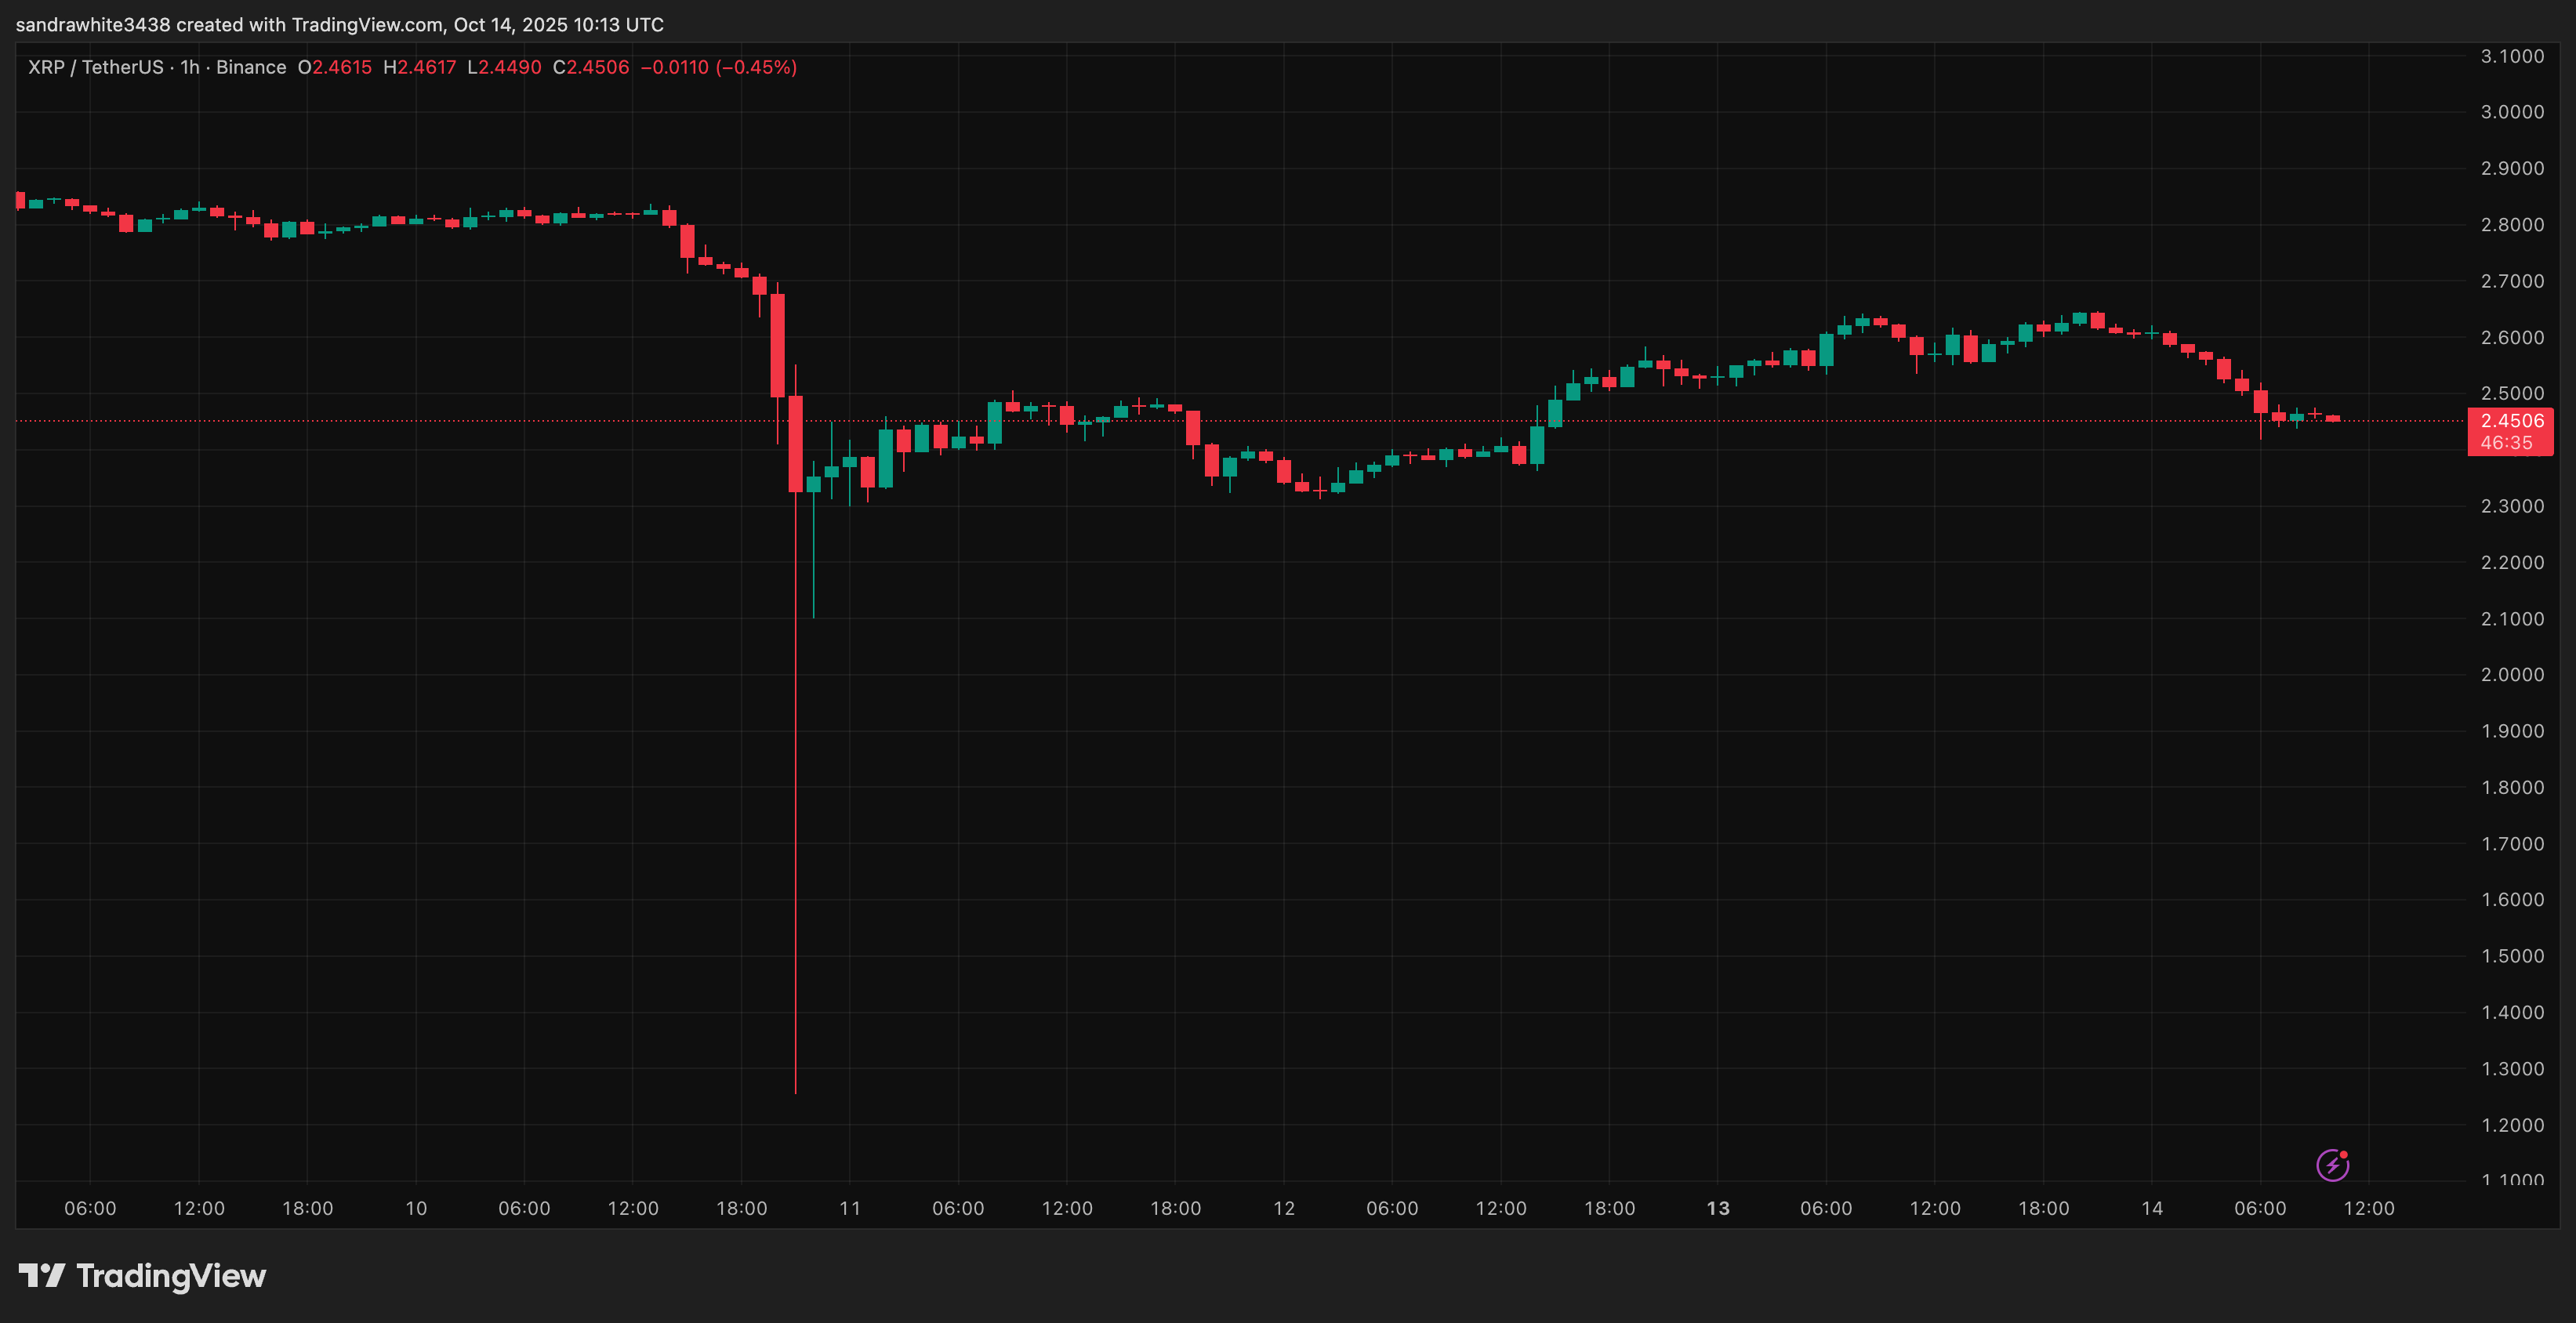The image size is (2576, 1323).
Task: Click the high value H2.4617
Action: pyautogui.click(x=420, y=67)
